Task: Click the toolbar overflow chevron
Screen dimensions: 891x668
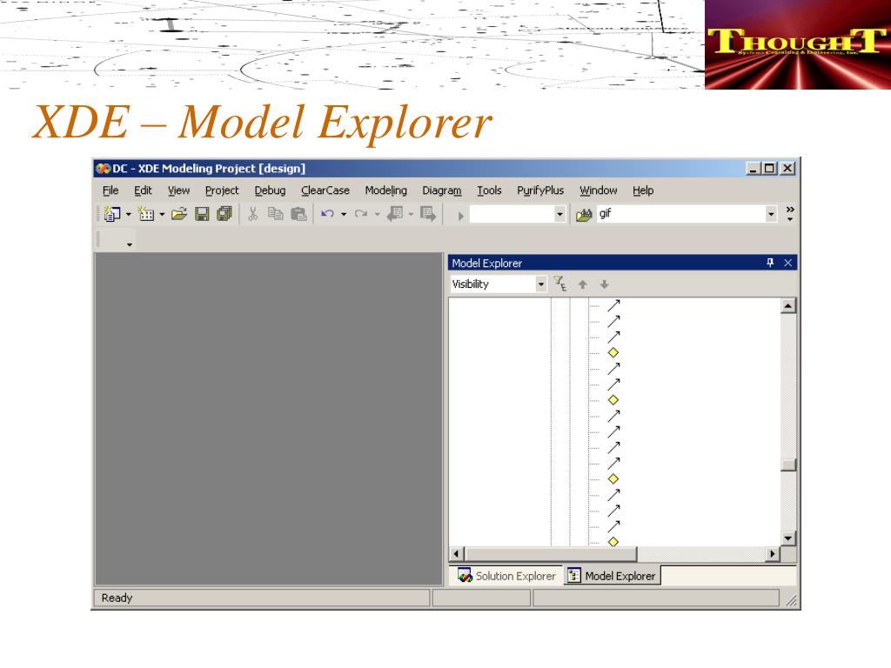Action: pyautogui.click(x=790, y=214)
